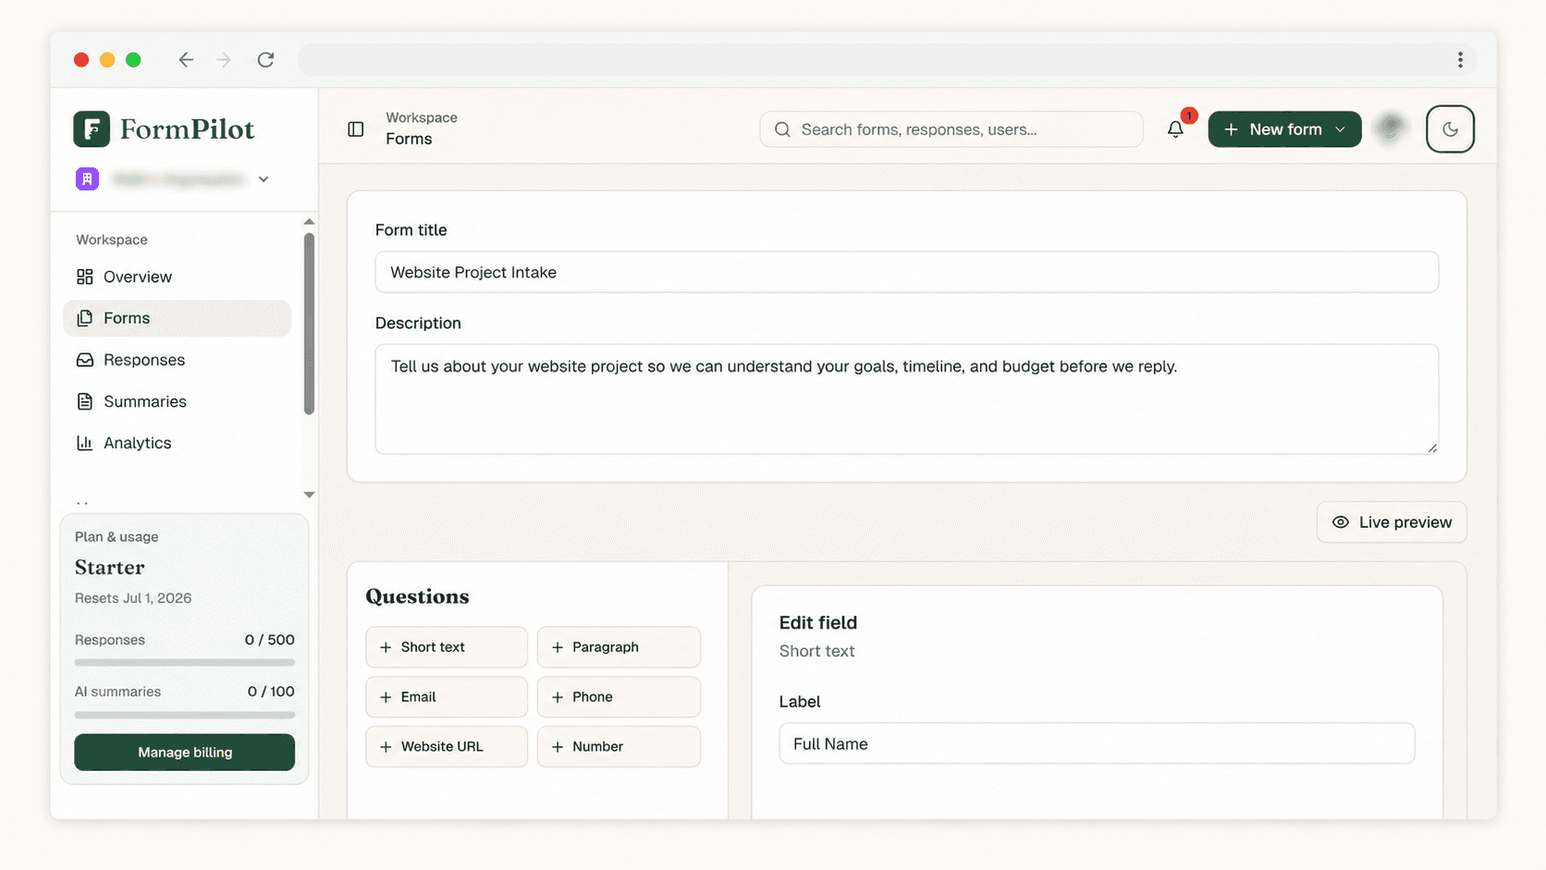1546x870 pixels.
Task: Click the Forms documents icon
Action: (85, 318)
